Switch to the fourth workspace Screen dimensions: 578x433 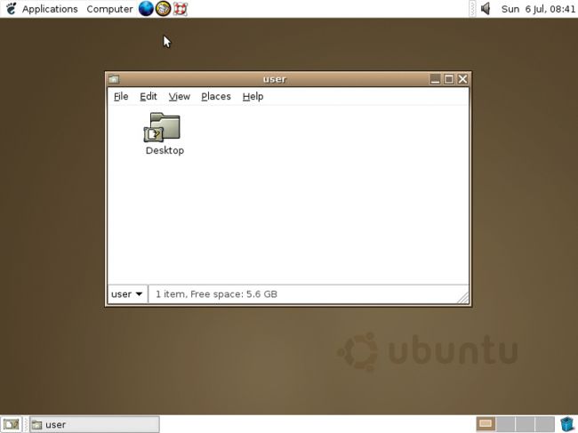545,424
